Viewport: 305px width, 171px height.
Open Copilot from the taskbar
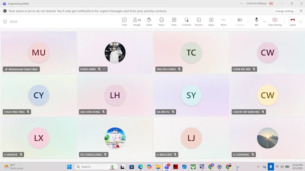(x=149, y=167)
